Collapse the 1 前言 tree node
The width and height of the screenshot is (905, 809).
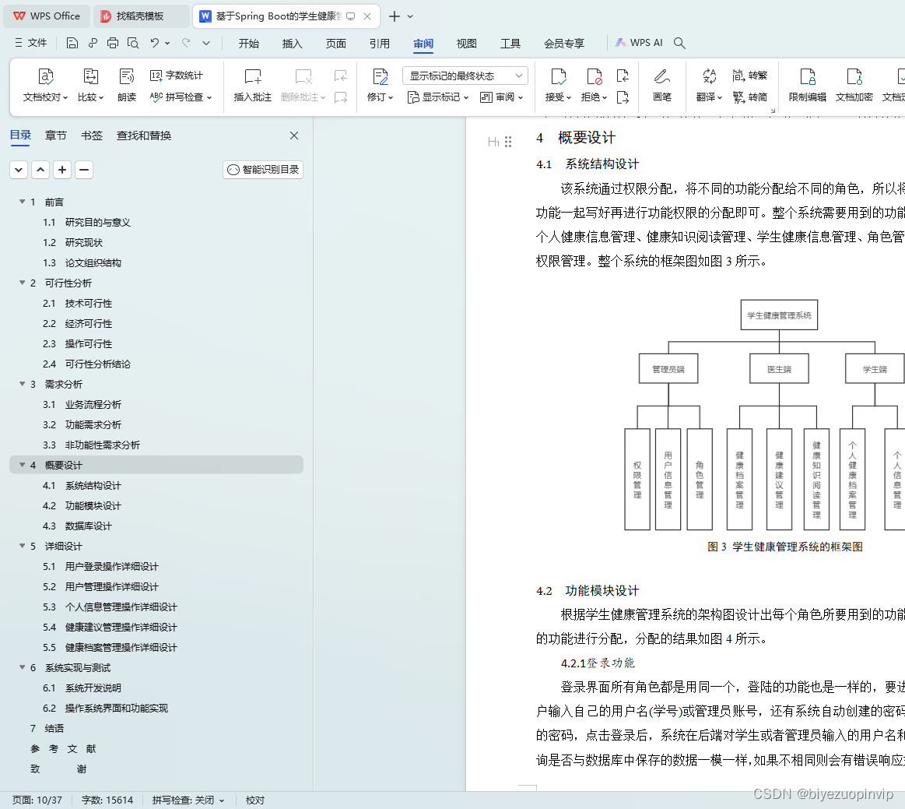pos(22,202)
